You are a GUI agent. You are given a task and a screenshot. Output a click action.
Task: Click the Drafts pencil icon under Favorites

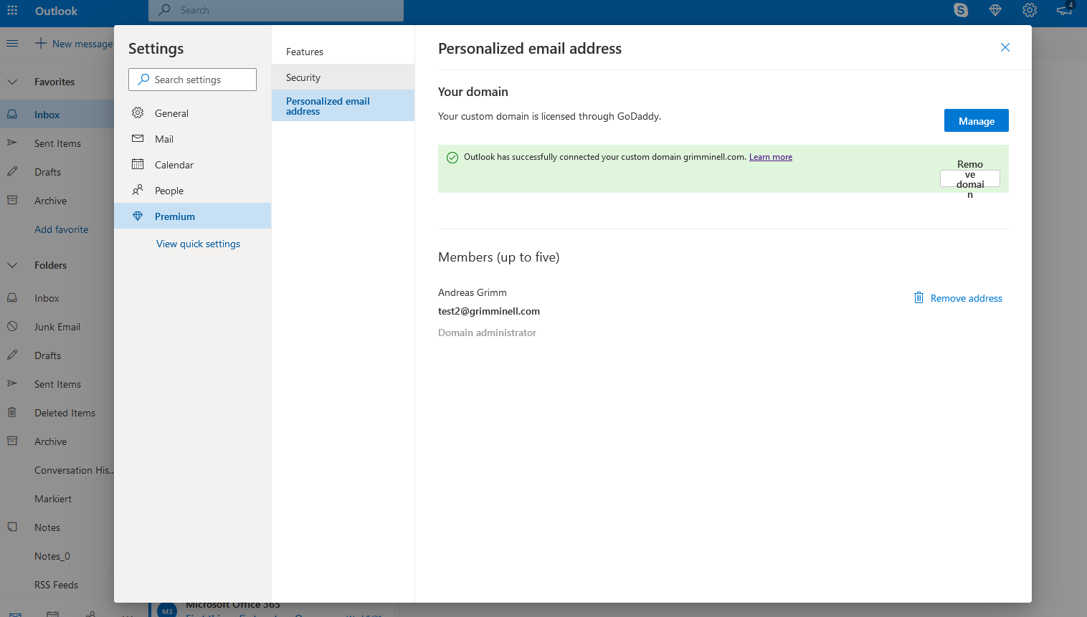[12, 171]
